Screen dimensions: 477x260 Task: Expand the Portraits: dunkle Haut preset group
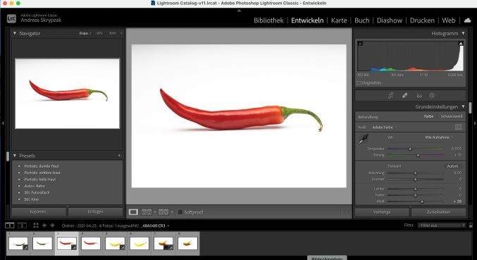19,166
